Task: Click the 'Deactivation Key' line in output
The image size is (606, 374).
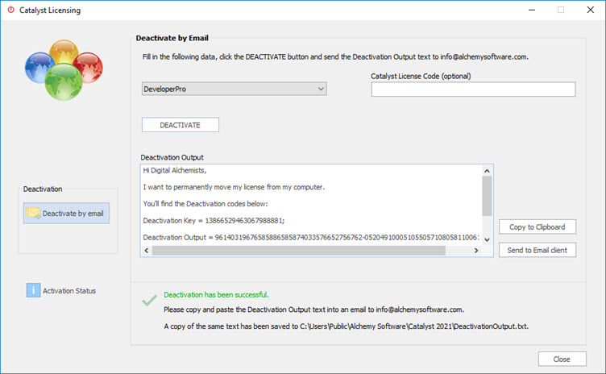Action: click(x=214, y=221)
